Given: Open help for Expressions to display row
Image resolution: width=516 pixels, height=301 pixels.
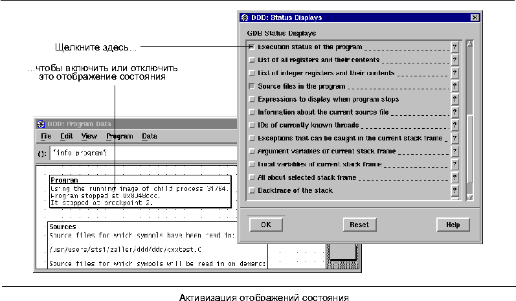Looking at the screenshot, I should click(454, 99).
